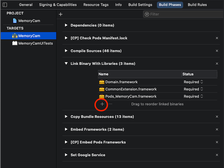Expand the Compile Sources section
The width and height of the screenshot is (224, 168).
click(x=66, y=51)
